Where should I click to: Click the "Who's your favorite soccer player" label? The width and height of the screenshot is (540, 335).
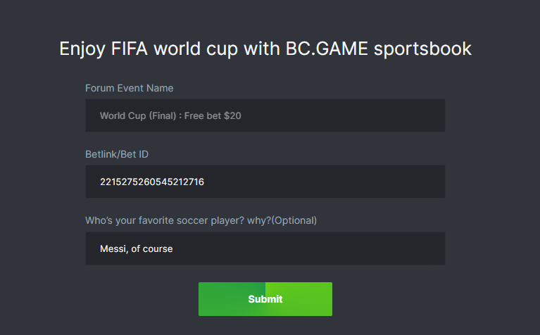(163, 220)
